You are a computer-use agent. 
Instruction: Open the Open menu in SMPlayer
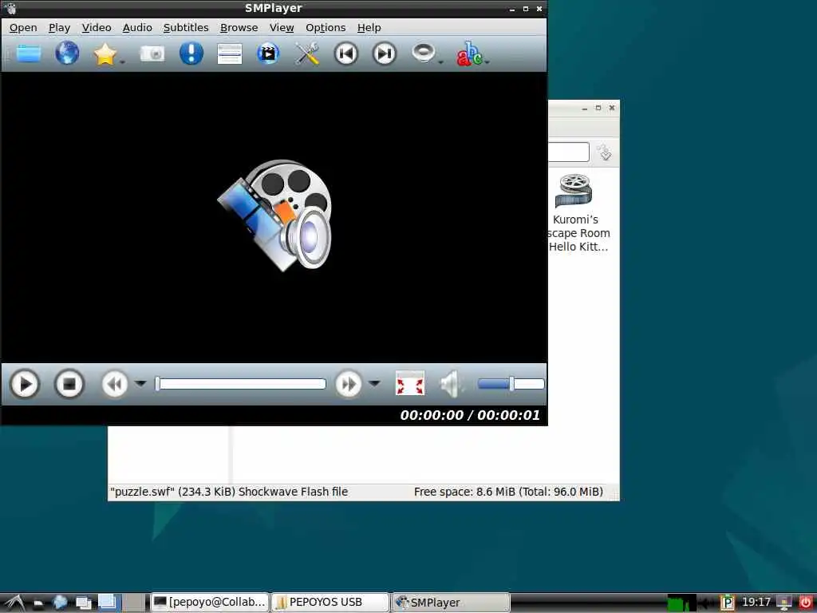pos(23,28)
